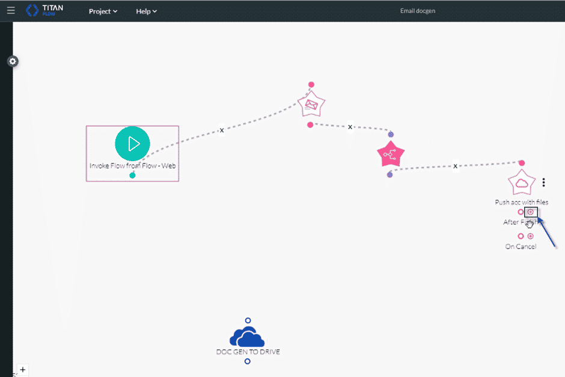Click the plus circle above On Cancel
The image size is (565, 377).
click(x=530, y=236)
